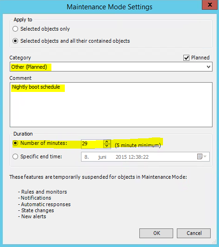219x247 pixels.
Task: Click the time '12:38:22' in the end time field
Action: pyautogui.click(x=138, y=157)
